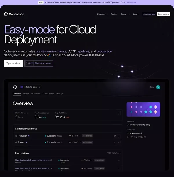The height and width of the screenshot is (177, 174).
Task: Open Production environment in new window icon
Action: [x=115, y=136]
